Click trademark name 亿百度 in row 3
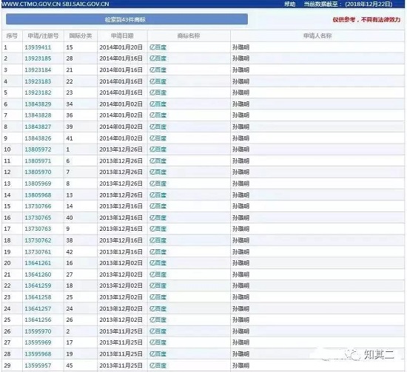407x372 pixels. click(x=158, y=70)
